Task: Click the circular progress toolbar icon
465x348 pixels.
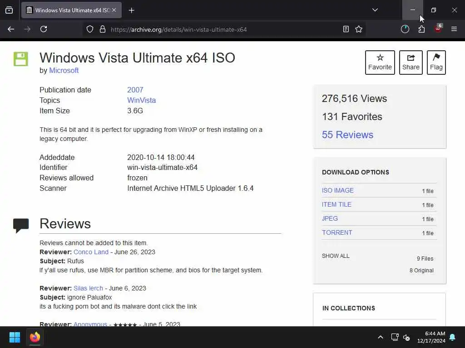Action: click(405, 29)
